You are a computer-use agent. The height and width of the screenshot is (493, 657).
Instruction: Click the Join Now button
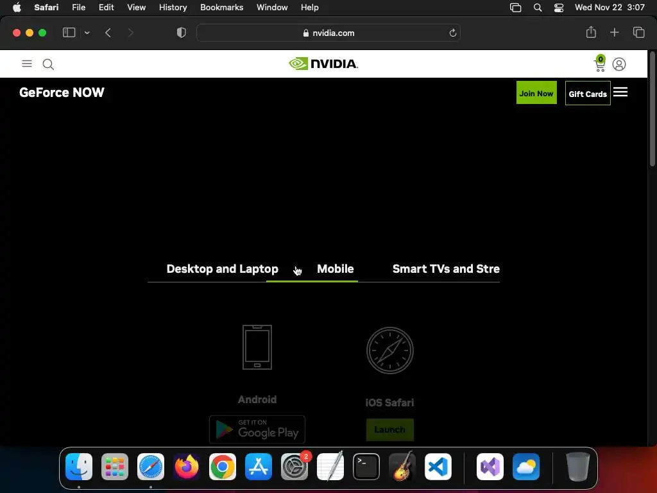coord(536,92)
